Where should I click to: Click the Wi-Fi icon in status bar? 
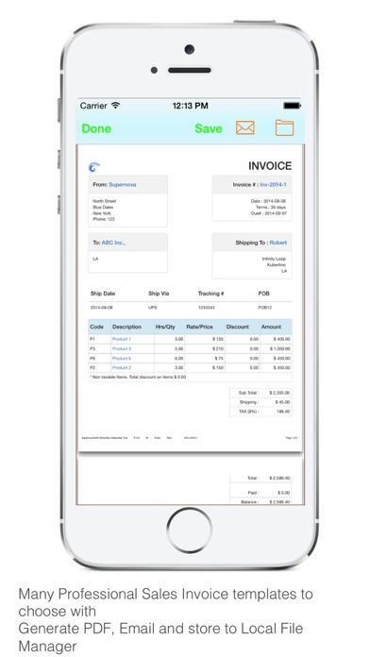[x=115, y=105]
